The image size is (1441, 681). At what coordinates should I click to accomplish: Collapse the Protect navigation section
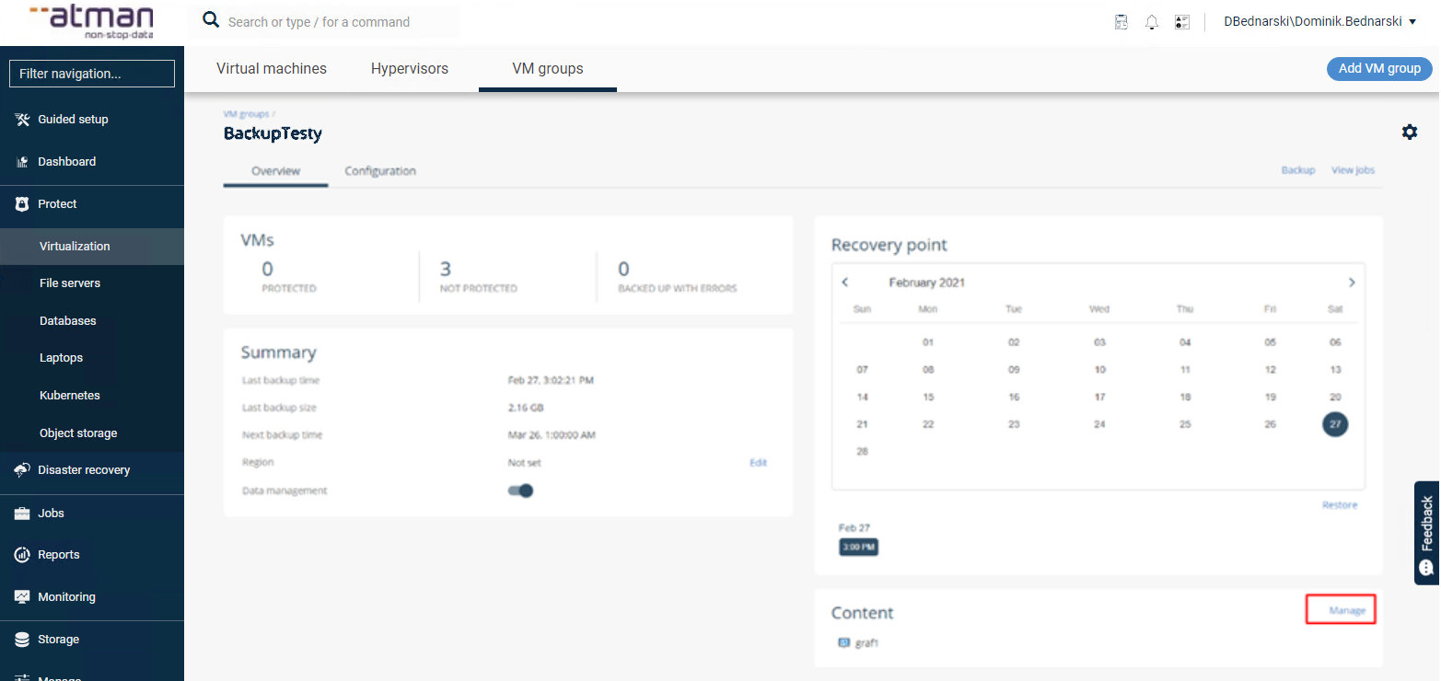[57, 204]
